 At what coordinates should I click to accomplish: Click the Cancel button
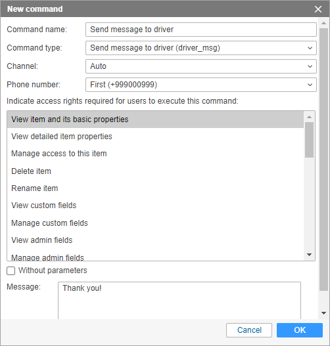249,330
